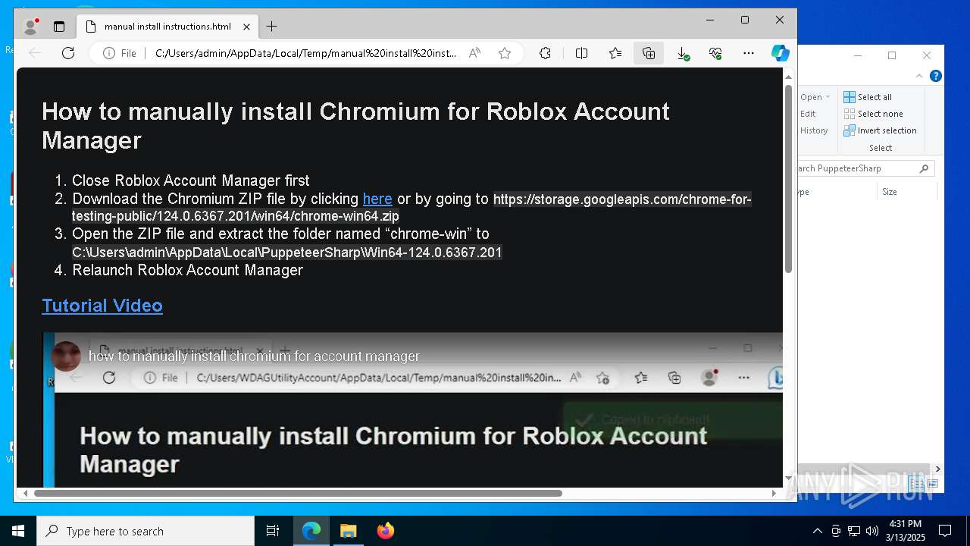Click the embedded YouTube video thumbnail

point(413,409)
